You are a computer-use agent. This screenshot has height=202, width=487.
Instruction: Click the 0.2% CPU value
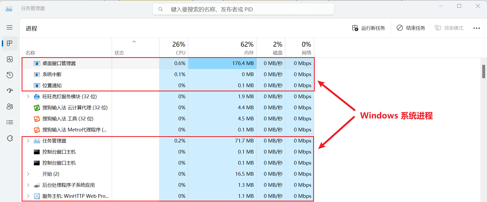[x=180, y=141]
